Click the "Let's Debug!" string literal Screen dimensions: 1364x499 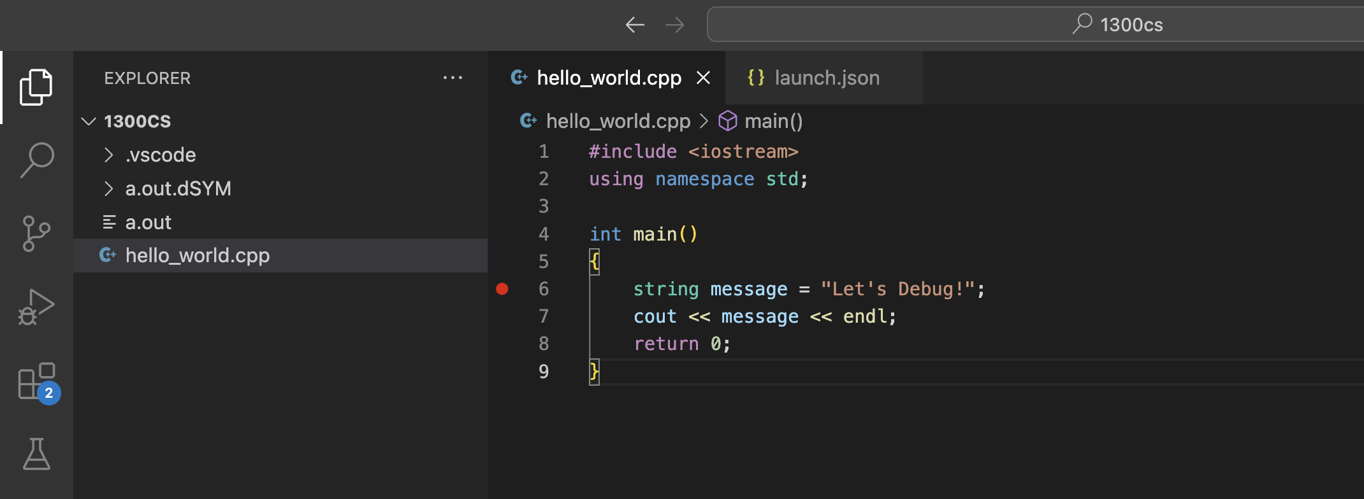coord(898,289)
